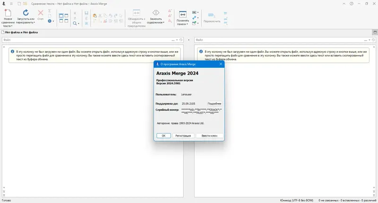Open the left file path dropdown arrow
This screenshot has width=378, height=203.
click(177, 40)
